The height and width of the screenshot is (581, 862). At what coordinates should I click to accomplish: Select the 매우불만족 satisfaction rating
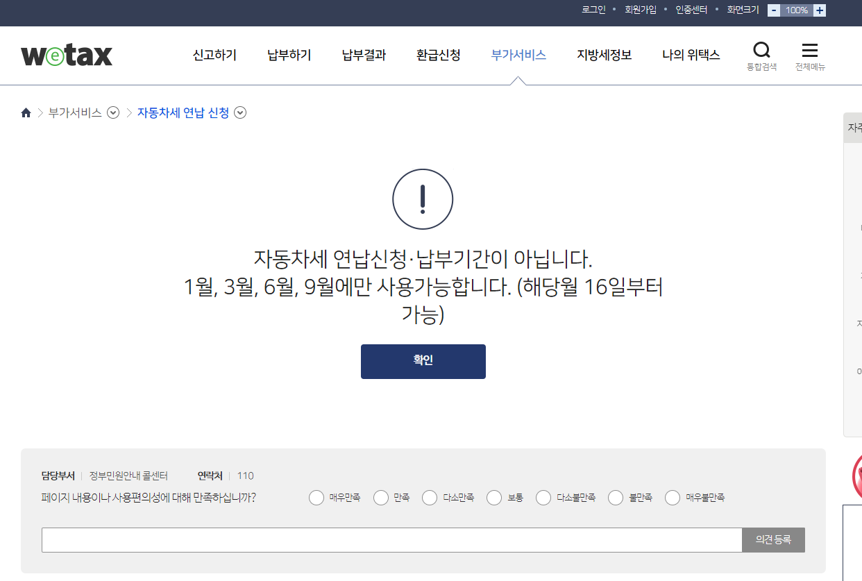672,497
